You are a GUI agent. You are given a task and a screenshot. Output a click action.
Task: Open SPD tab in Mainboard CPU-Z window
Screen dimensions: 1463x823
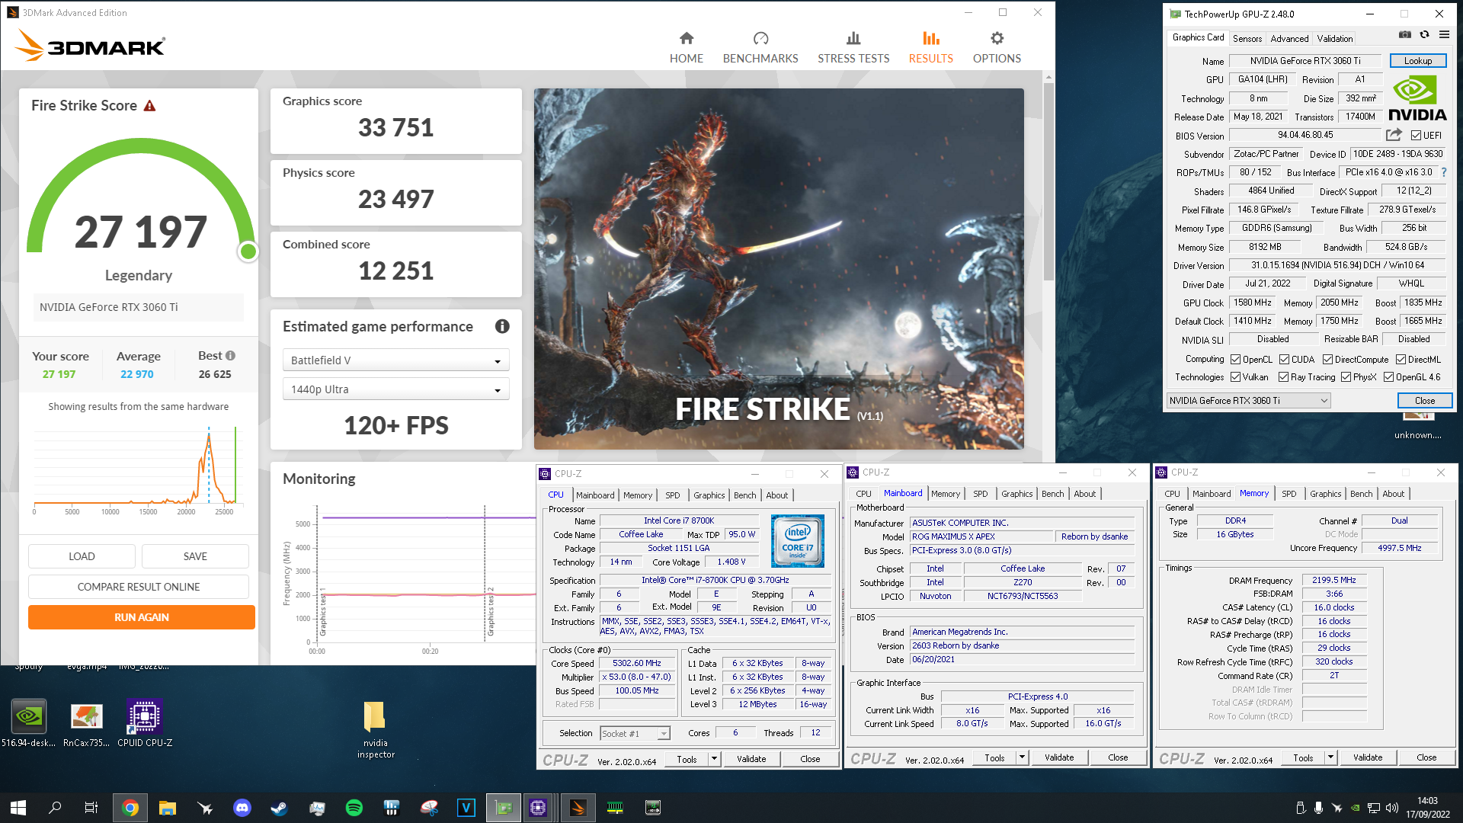(980, 494)
